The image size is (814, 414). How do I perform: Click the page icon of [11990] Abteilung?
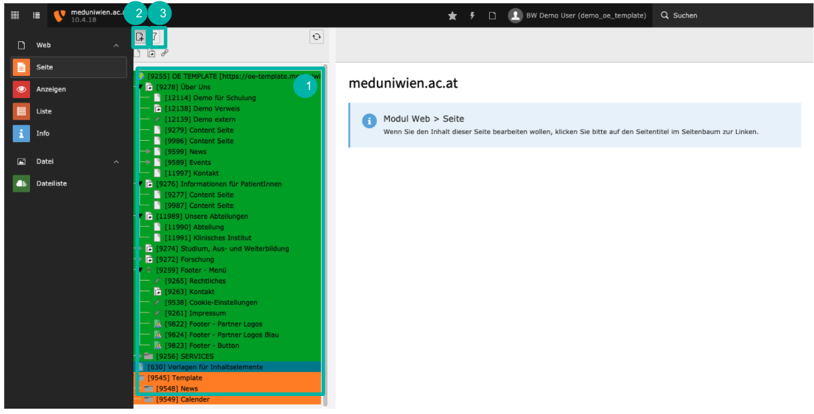coord(158,227)
